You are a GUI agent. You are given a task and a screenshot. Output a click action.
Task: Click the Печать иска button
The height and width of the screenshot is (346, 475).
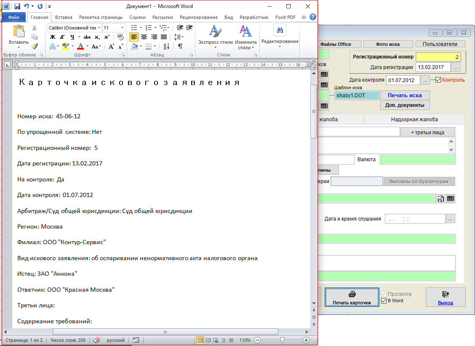(405, 95)
